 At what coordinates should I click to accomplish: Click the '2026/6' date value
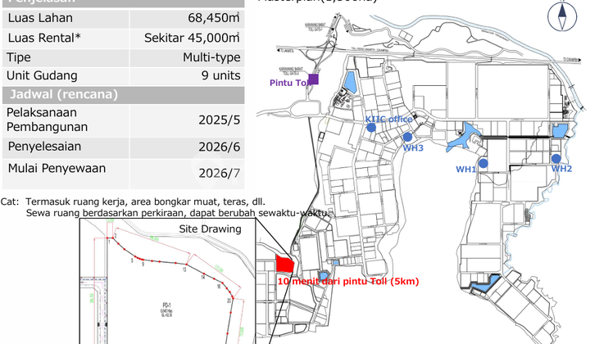click(x=220, y=147)
